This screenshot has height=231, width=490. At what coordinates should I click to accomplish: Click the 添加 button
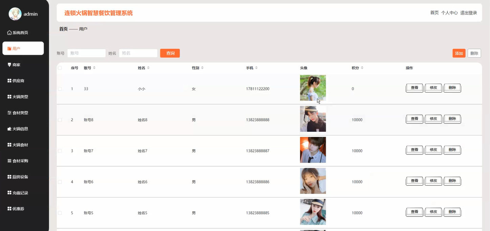[459, 53]
